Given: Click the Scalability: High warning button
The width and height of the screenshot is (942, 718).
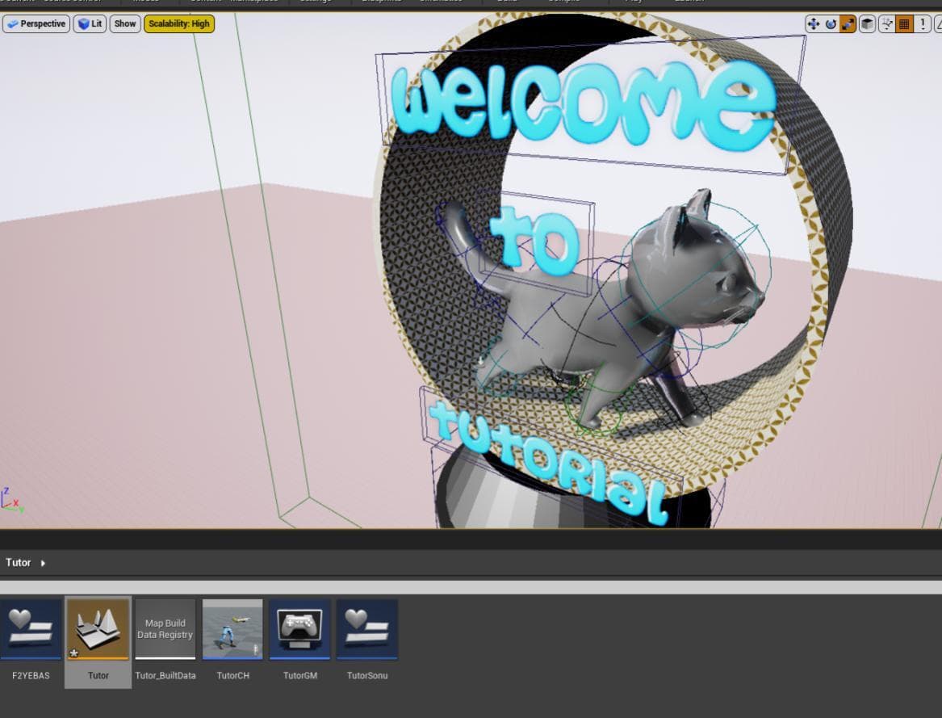Looking at the screenshot, I should click(x=179, y=24).
